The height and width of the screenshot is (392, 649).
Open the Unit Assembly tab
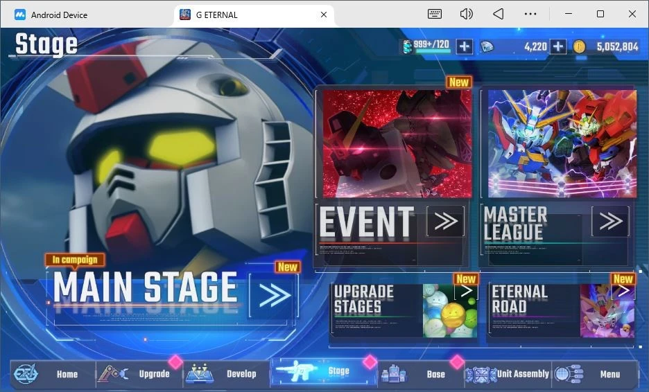508,374
